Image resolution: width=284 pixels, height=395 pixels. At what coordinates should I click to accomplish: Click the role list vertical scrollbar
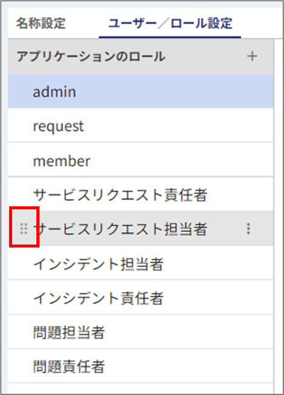coord(278,217)
